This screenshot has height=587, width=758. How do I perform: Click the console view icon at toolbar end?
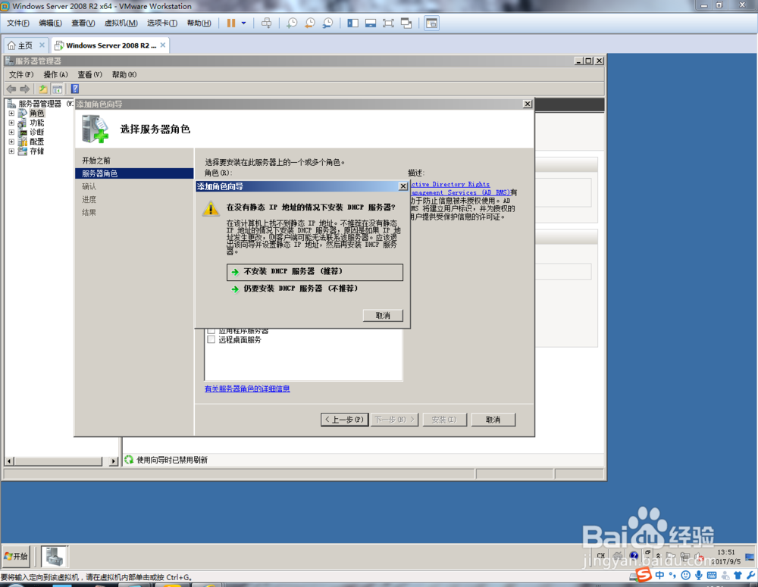(432, 23)
